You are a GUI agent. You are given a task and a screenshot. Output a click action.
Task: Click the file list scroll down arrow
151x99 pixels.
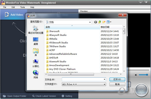click(124, 71)
